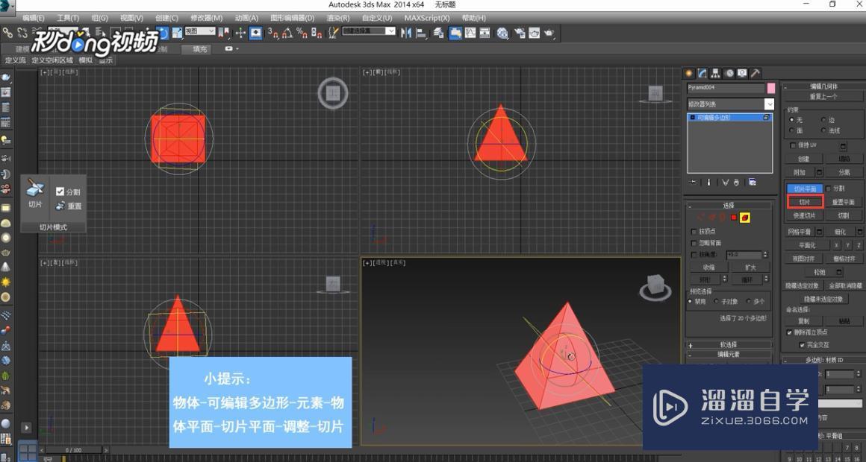The width and height of the screenshot is (866, 462).
Task: Collapse the 选择 rollout header
Action: click(x=729, y=204)
